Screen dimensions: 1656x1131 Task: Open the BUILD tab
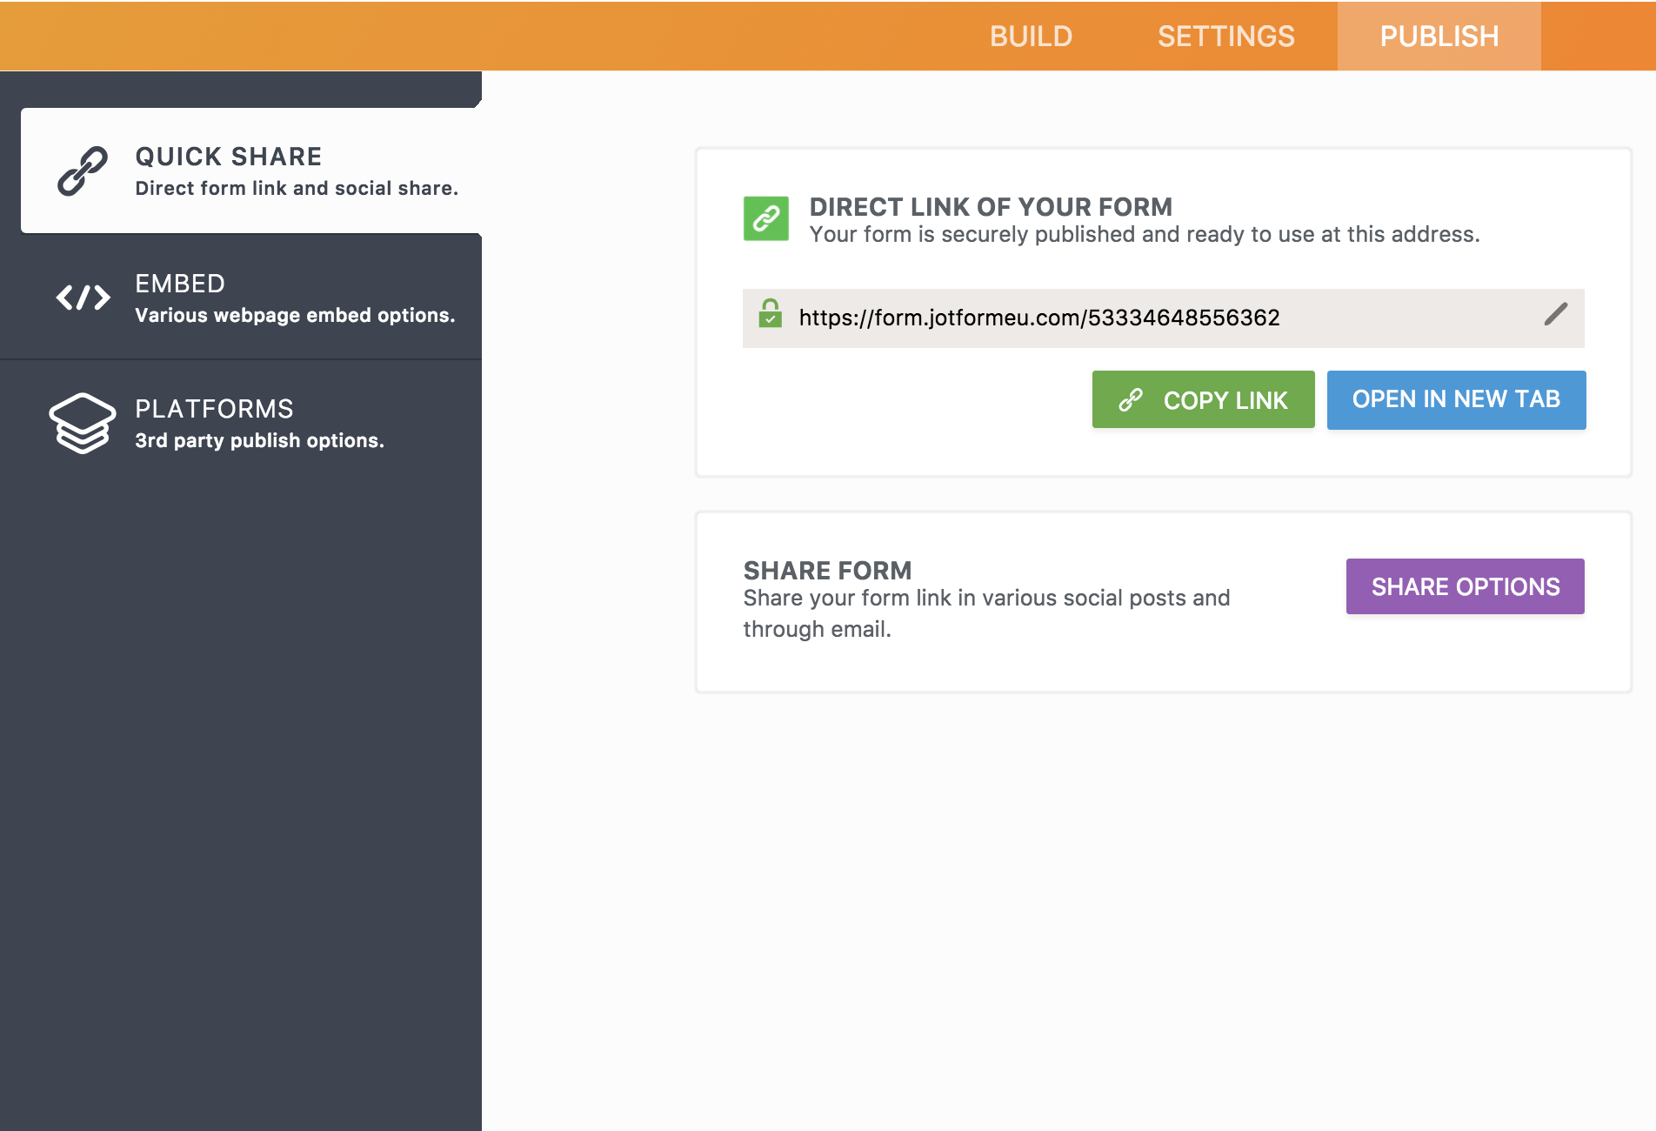1031,37
